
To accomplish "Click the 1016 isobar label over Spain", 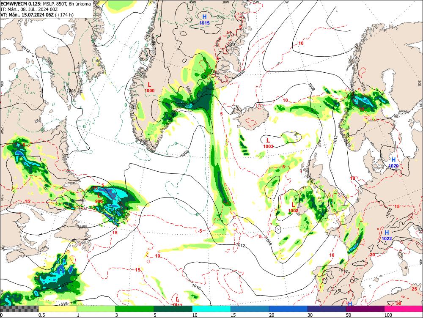I will click(343, 270).
